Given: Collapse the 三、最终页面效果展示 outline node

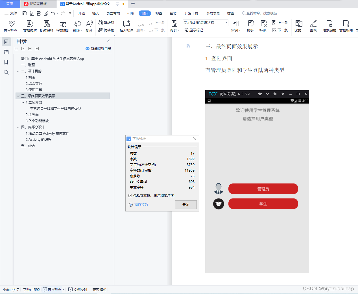Looking at the screenshot, I should pos(18,96).
